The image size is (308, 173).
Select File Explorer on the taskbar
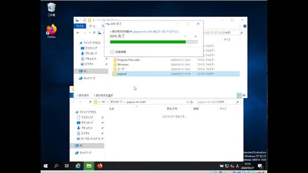tap(89, 166)
